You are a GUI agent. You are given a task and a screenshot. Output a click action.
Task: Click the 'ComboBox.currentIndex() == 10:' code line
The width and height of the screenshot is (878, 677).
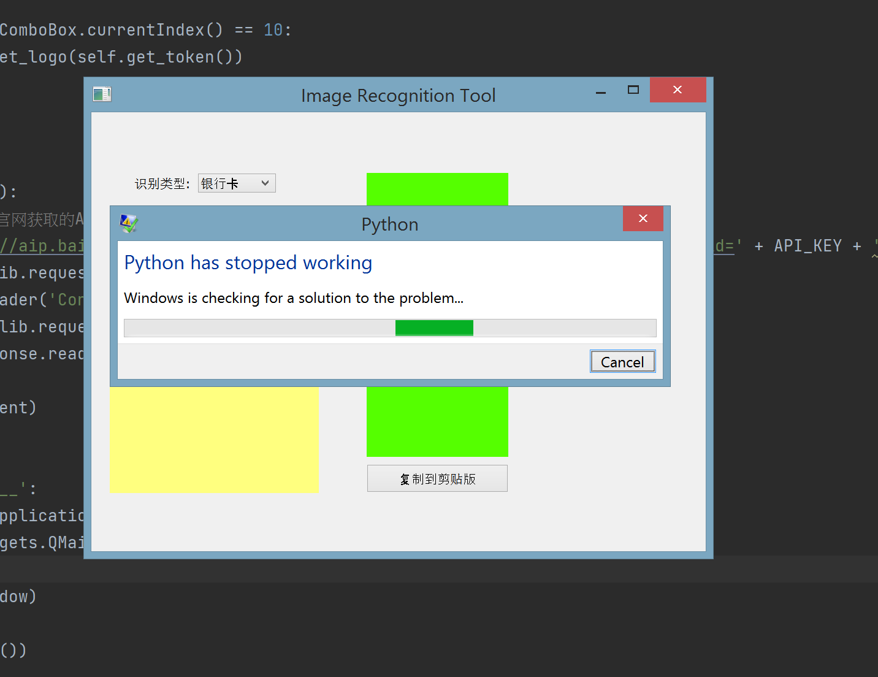[x=146, y=30]
